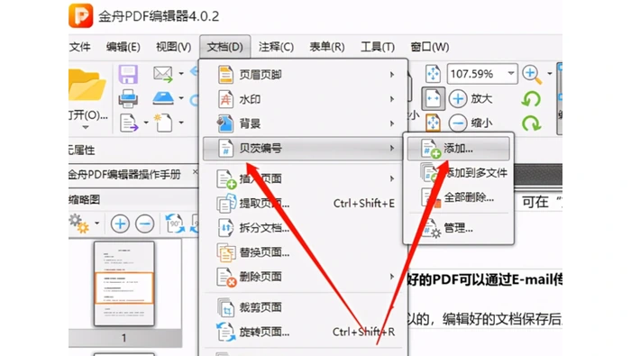
Task: Choose 旋转页面 menu item
Action: (x=304, y=332)
